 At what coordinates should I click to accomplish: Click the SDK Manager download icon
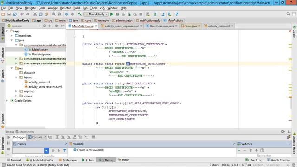tap(169, 14)
